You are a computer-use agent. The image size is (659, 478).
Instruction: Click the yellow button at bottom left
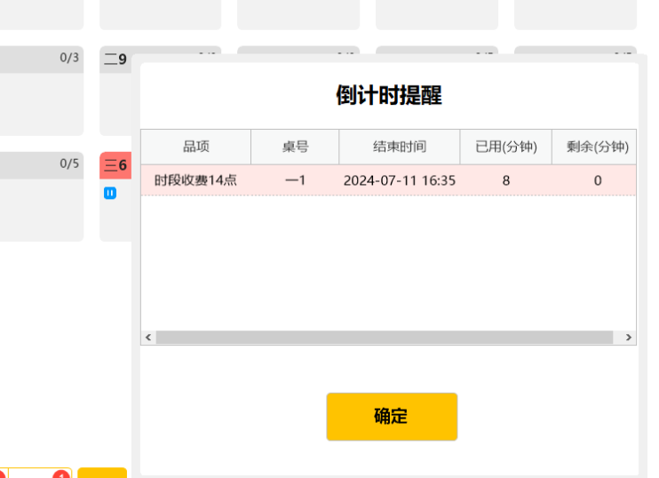[102, 473]
